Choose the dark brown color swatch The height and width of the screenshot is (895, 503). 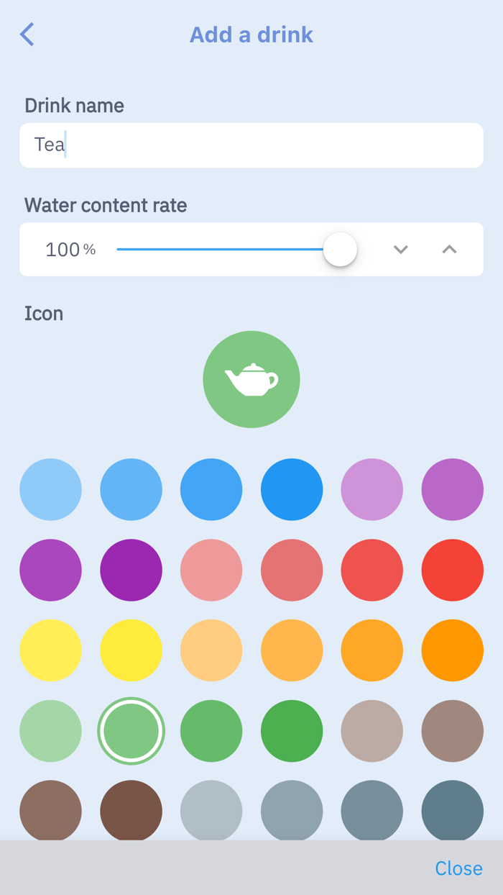pos(131,810)
